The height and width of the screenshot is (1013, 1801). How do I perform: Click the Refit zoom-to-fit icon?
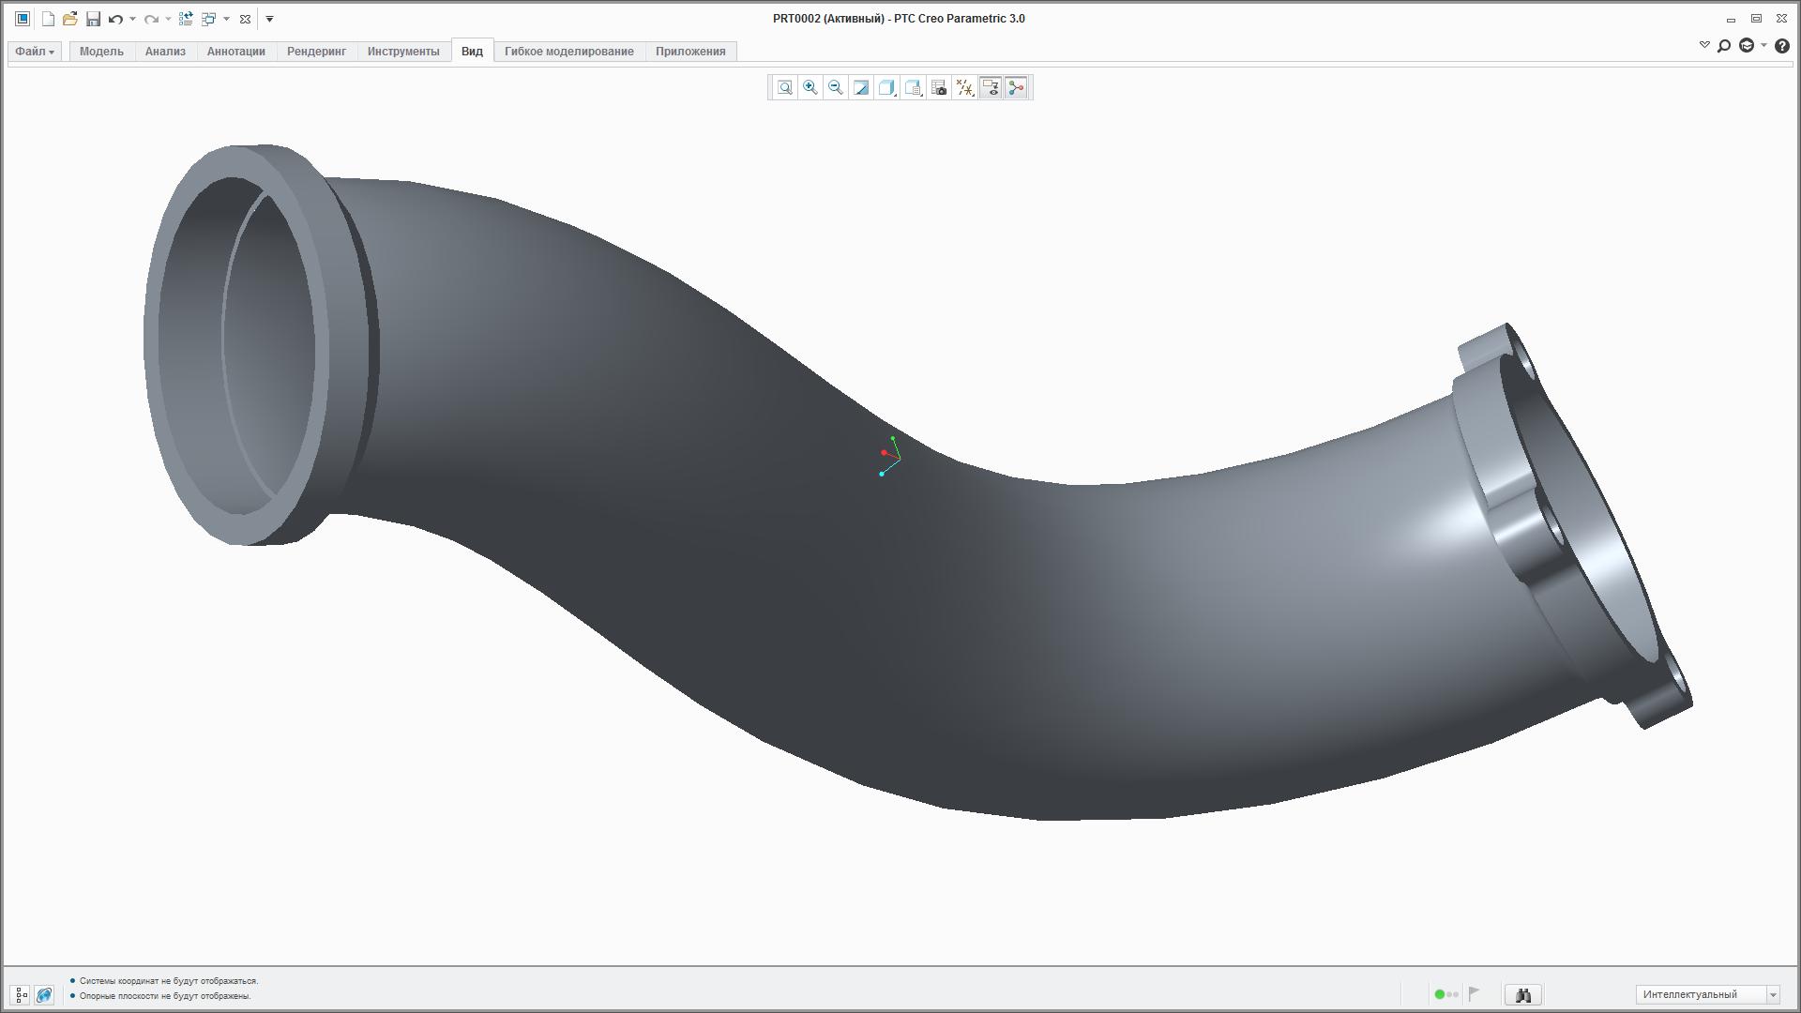tap(785, 88)
